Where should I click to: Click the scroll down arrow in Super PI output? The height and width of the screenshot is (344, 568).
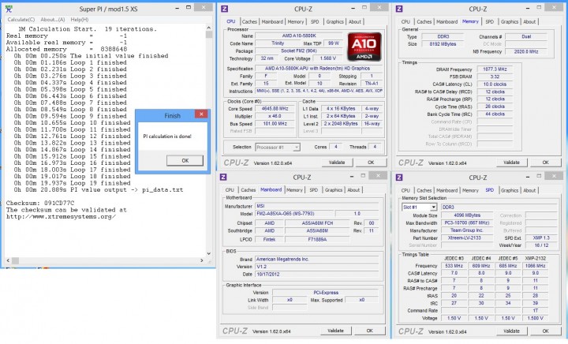point(208,253)
